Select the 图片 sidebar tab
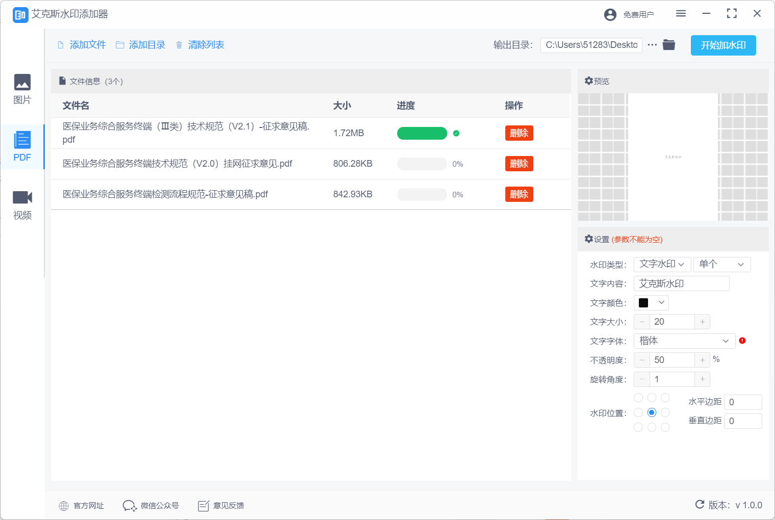Screen dimensions: 775x520 pyautogui.click(x=22, y=89)
